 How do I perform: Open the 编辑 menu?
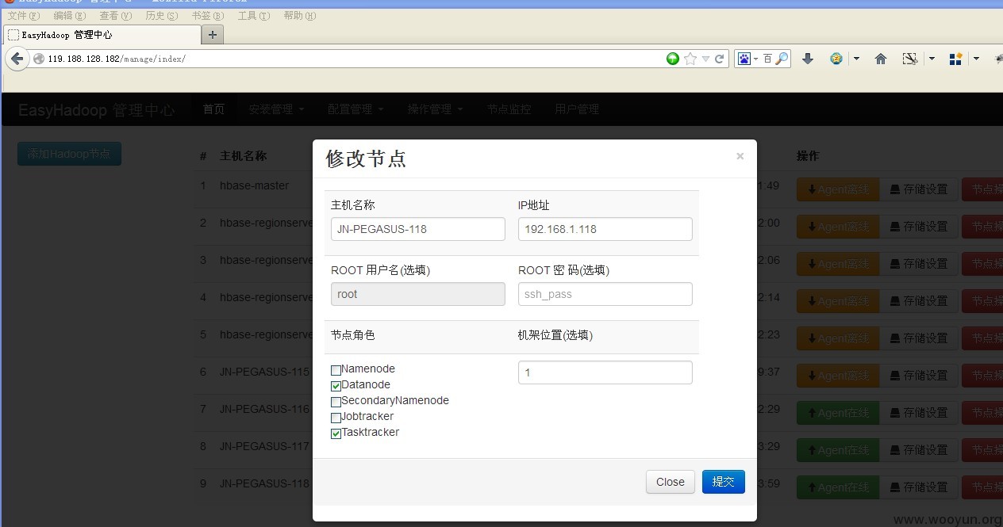pos(69,16)
